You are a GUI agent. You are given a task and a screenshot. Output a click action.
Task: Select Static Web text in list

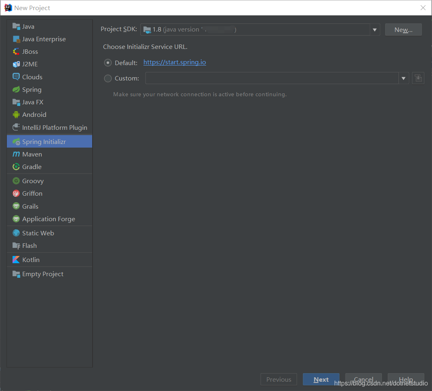tap(38, 233)
